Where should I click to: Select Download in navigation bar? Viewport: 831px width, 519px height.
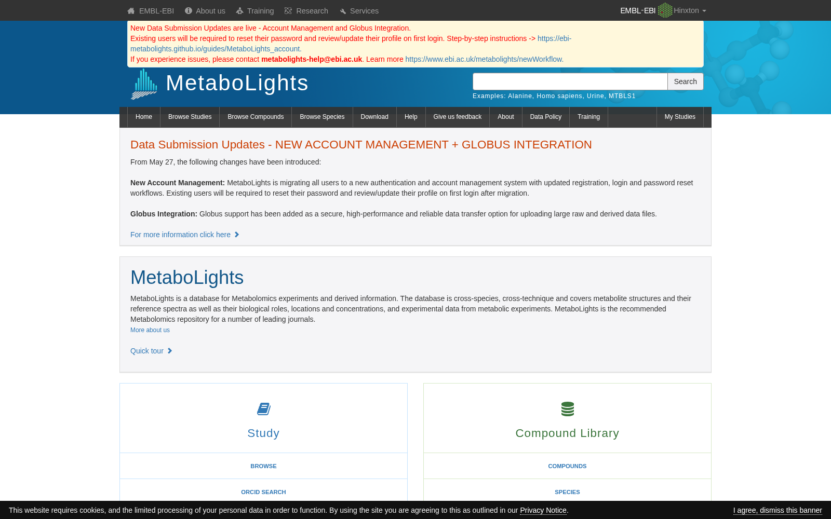point(374,117)
